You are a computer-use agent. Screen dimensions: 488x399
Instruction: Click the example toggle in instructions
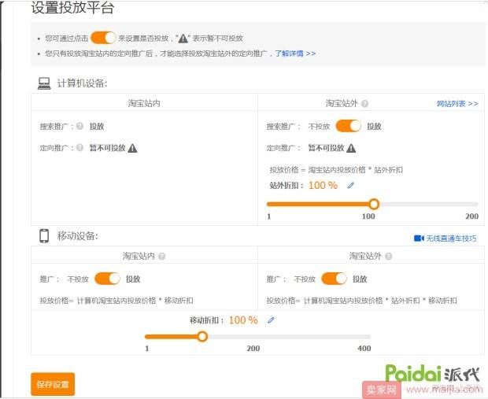pyautogui.click(x=103, y=38)
